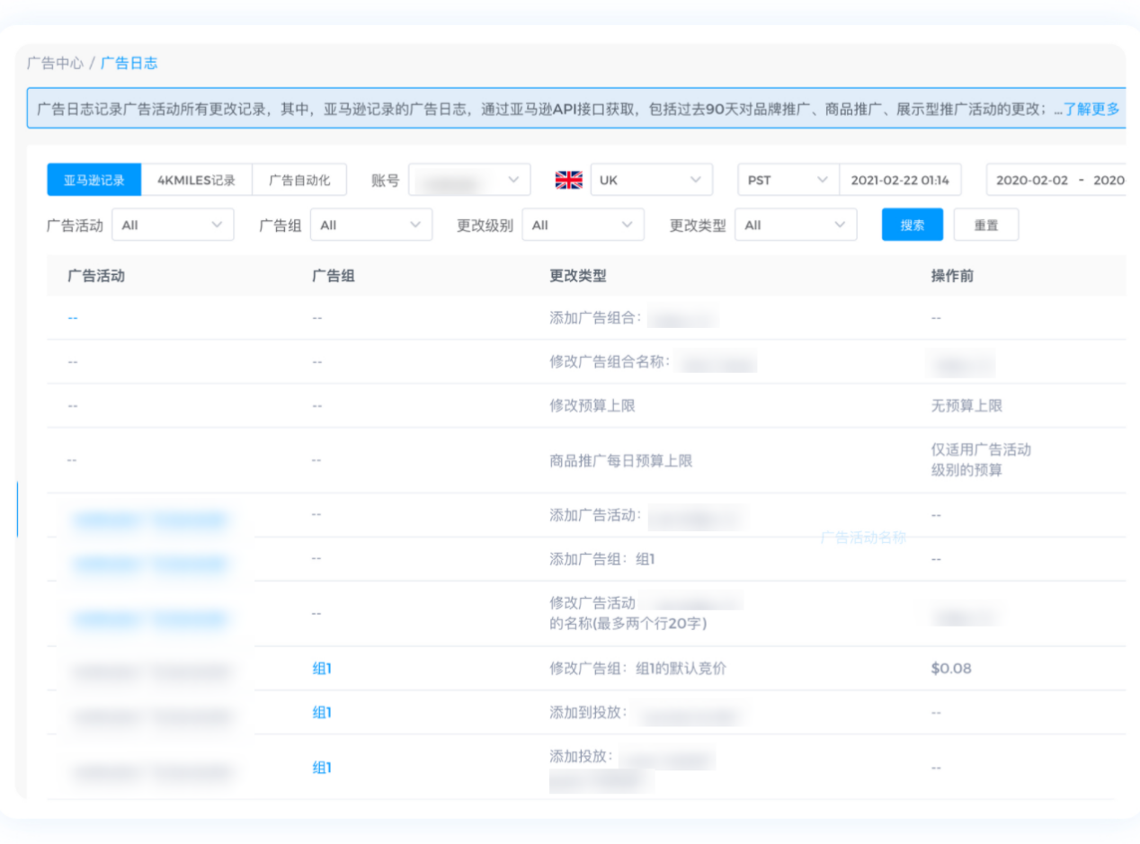Switch to the 4KMILES记录 tab
Screen dimensions: 1140x844
pyautogui.click(x=196, y=180)
